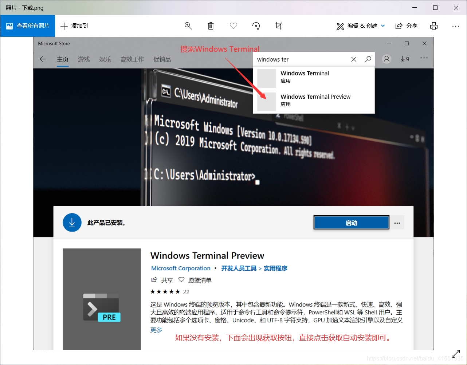The width and height of the screenshot is (467, 365).
Task: Open the Microsoft Store more menu
Action: click(424, 58)
